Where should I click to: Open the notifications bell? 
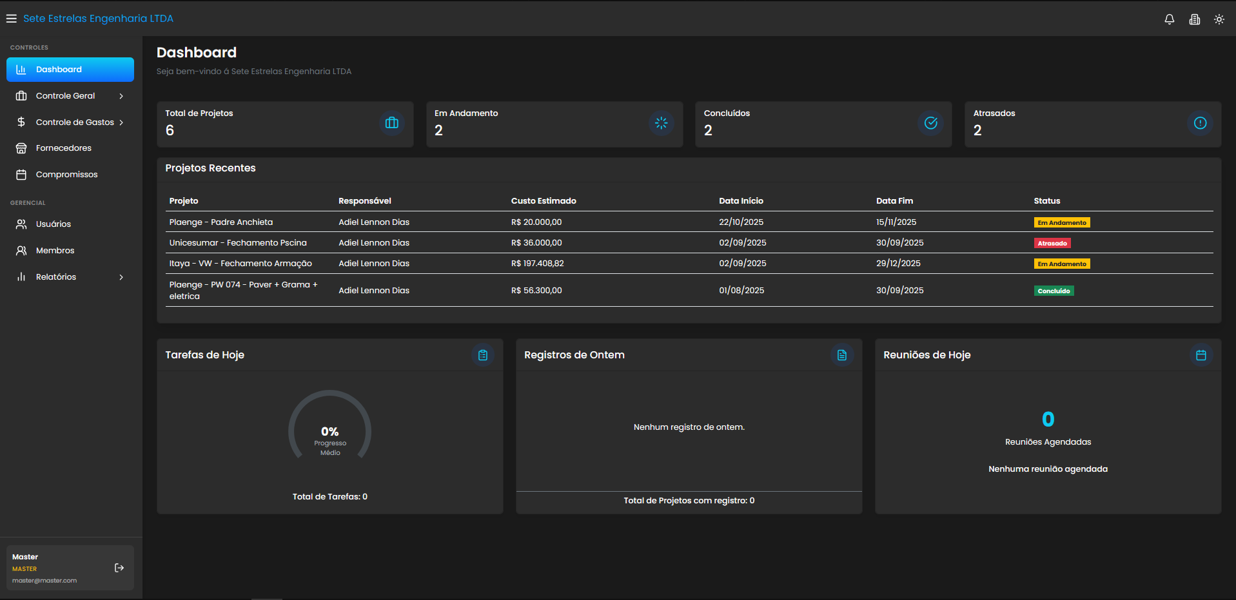click(1169, 19)
